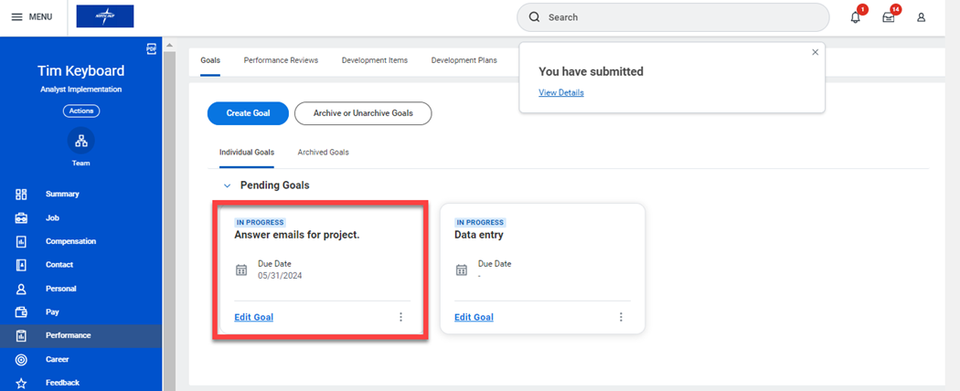Click the Search input field
Screen dimensions: 960x391
pos(677,17)
